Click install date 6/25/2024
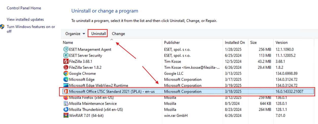The width and height of the screenshot is (318, 124). coord(233,55)
